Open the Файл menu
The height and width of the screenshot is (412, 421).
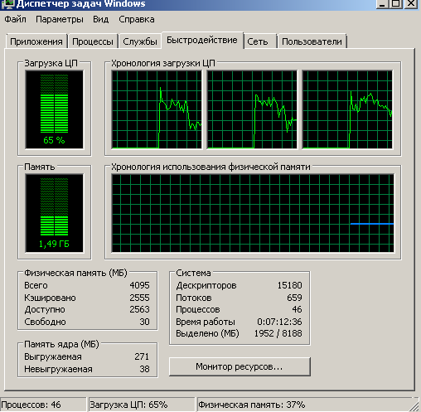click(x=16, y=19)
